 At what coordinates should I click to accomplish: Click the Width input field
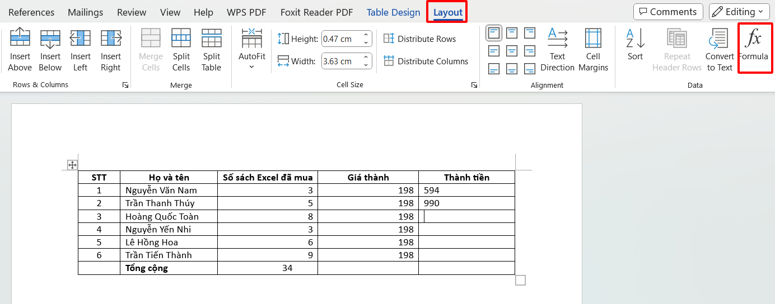point(342,61)
